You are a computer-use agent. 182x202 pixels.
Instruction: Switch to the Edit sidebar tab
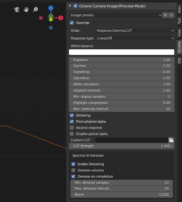point(179,60)
